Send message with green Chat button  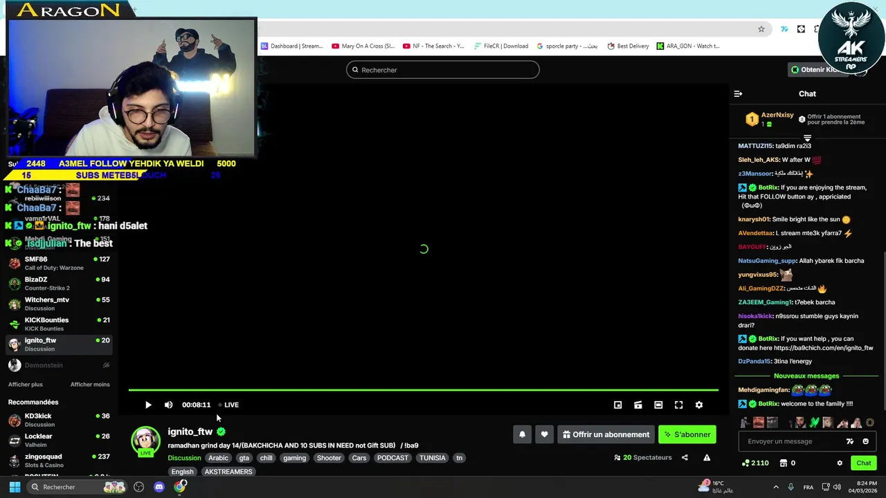coord(864,463)
